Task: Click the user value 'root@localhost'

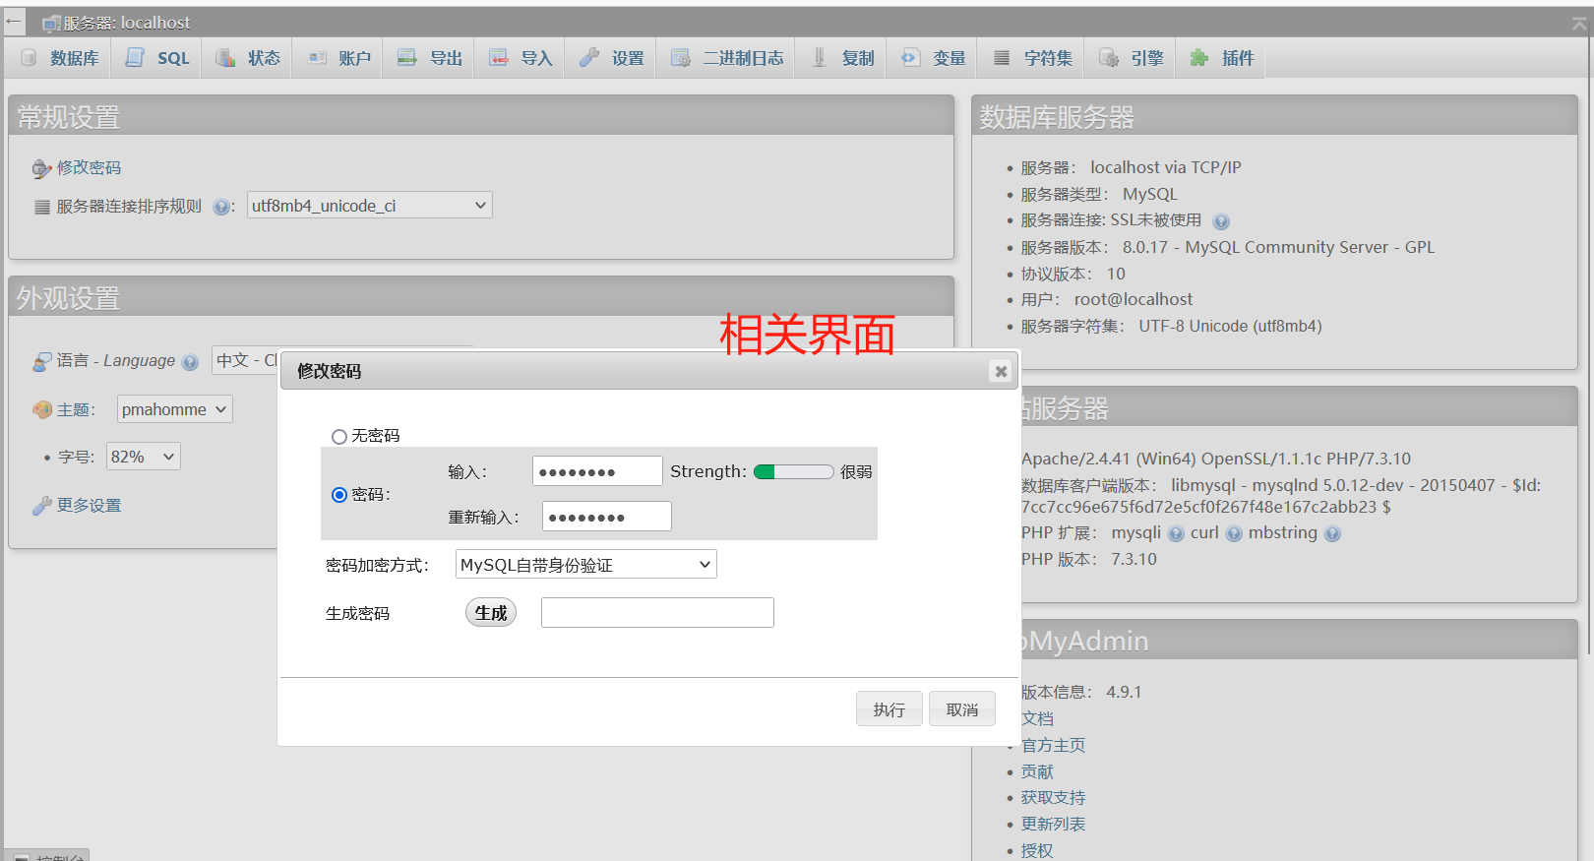Action: [1134, 300]
